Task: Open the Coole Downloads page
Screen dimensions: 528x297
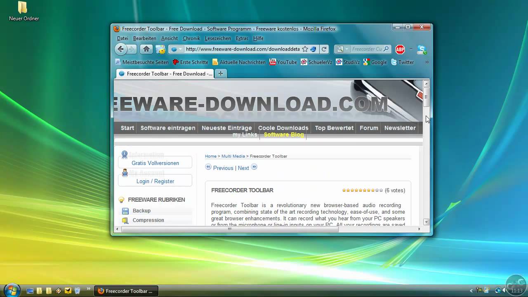Action: coord(283,128)
